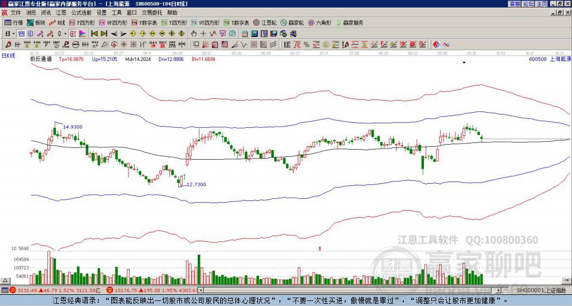Open the 帮助 menu
The image size is (572, 306).
pyautogui.click(x=172, y=13)
